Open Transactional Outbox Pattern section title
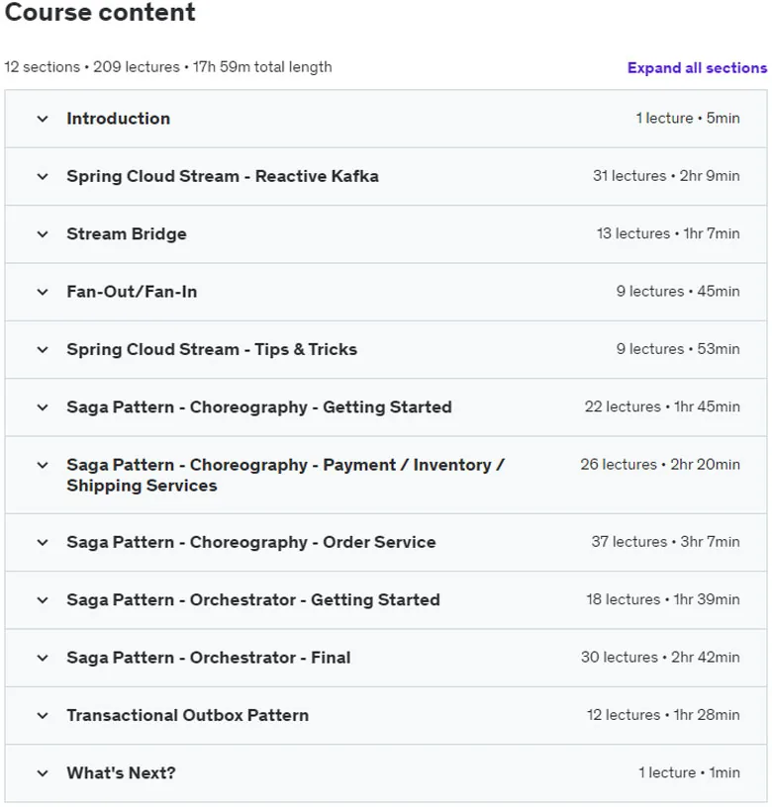This screenshot has width=772, height=807. 187,715
